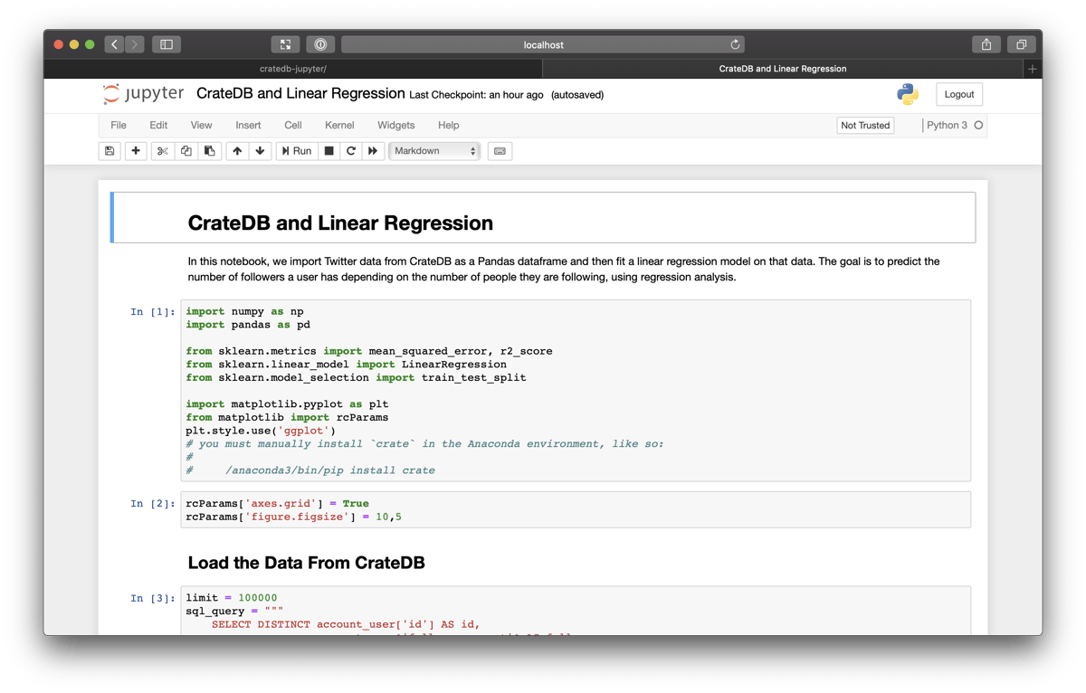The width and height of the screenshot is (1086, 693).
Task: Restart the kernel using the refresh icon
Action: click(351, 150)
